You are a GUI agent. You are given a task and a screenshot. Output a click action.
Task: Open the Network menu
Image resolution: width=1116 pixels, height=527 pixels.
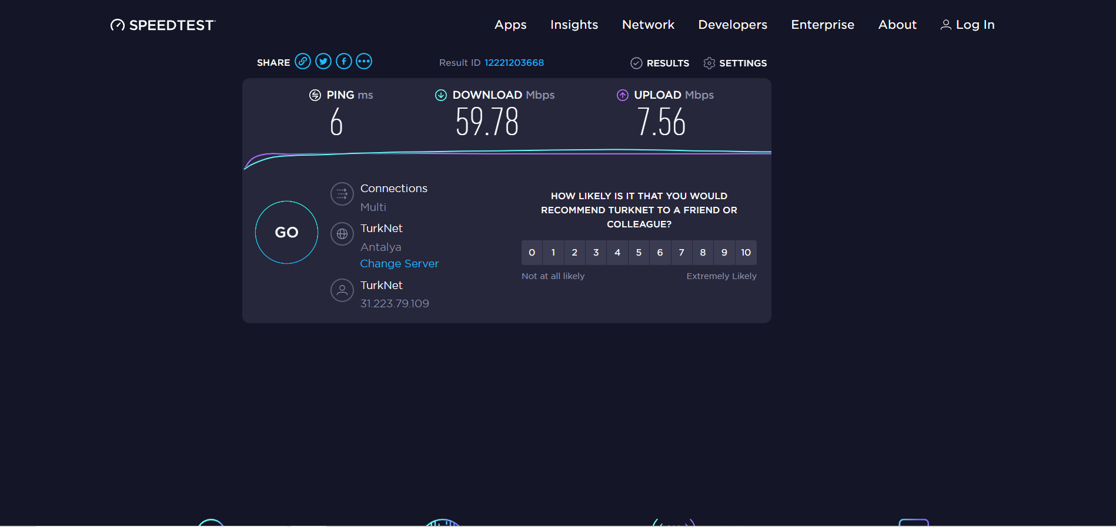point(649,25)
